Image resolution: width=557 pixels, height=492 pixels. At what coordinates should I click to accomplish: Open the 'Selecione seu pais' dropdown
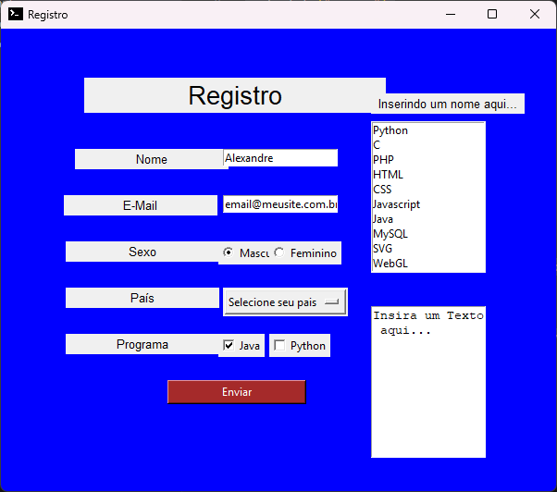point(284,301)
